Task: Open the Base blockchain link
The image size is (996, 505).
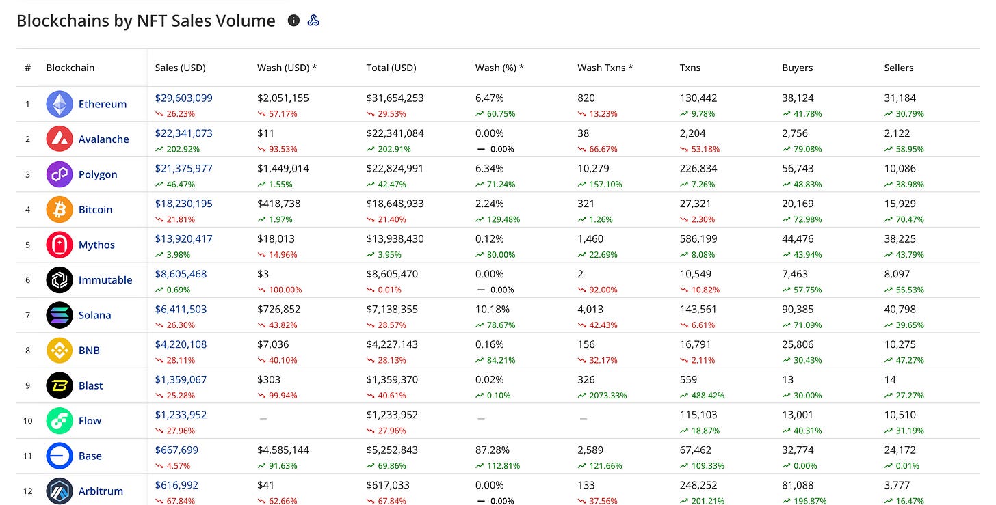Action: point(90,456)
